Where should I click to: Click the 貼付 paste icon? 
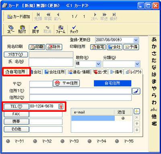click(22, 27)
